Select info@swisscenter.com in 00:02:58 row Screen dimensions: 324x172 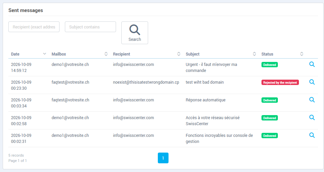(x=133, y=118)
